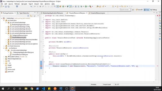Expand br.com.senai.brabankapi.config package
162x91 pixels.
(x=6, y=27)
